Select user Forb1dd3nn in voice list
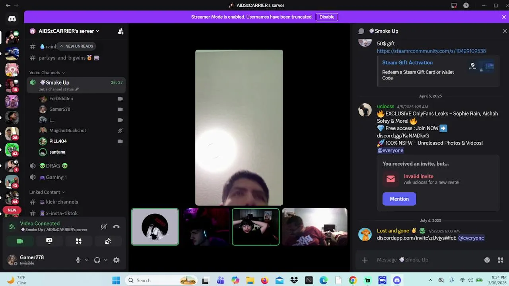Screen dimensions: 509x286 click(61, 99)
